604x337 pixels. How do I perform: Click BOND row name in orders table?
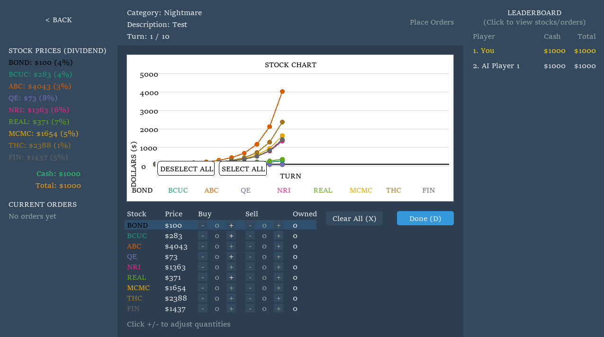(137, 225)
